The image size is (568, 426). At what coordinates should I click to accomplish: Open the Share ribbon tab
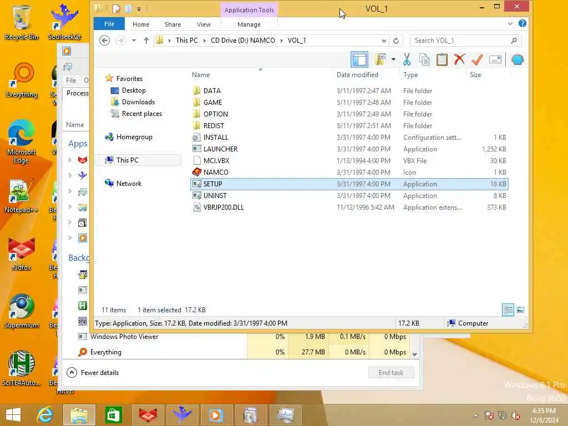[173, 24]
